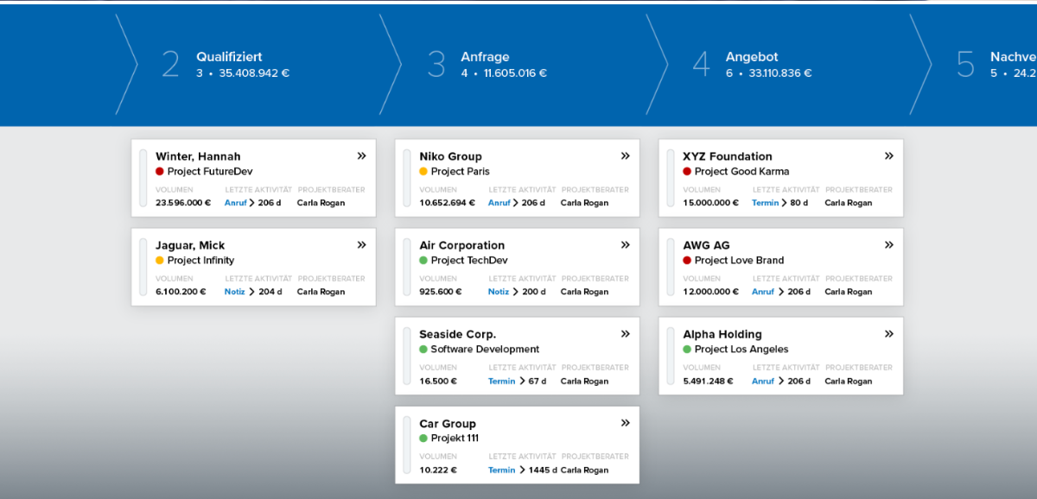Toggle selection bar on Air Corporation card
This screenshot has width=1037, height=499.
click(407, 267)
